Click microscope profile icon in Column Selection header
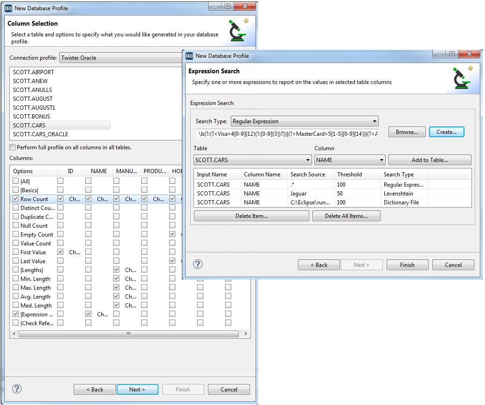This screenshot has height=405, width=485. point(238,30)
